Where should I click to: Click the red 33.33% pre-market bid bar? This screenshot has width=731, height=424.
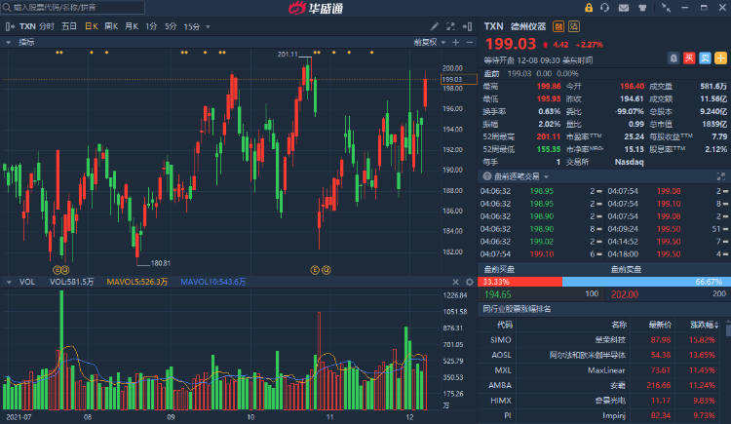coord(519,282)
